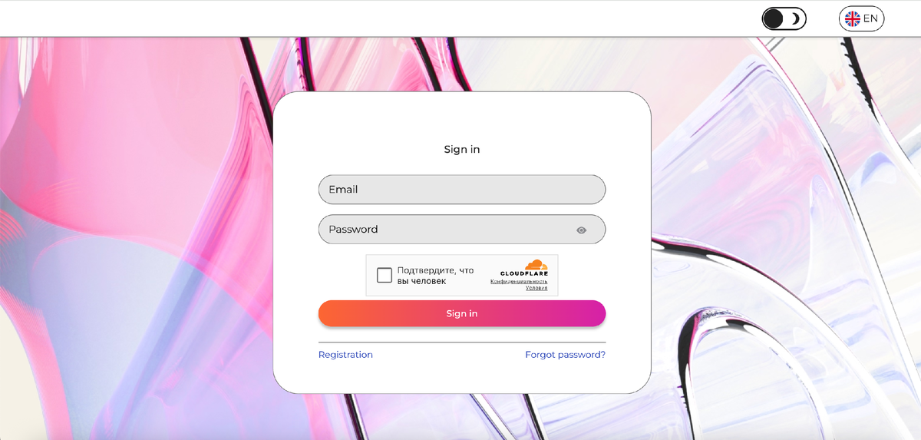
Task: Toggle the dark mode switch
Action: click(784, 18)
